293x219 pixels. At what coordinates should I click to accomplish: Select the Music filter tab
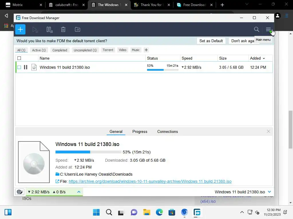click(136, 50)
